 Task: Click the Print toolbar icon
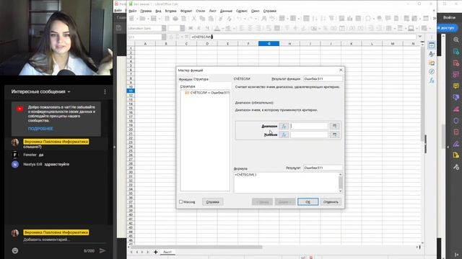(x=175, y=19)
